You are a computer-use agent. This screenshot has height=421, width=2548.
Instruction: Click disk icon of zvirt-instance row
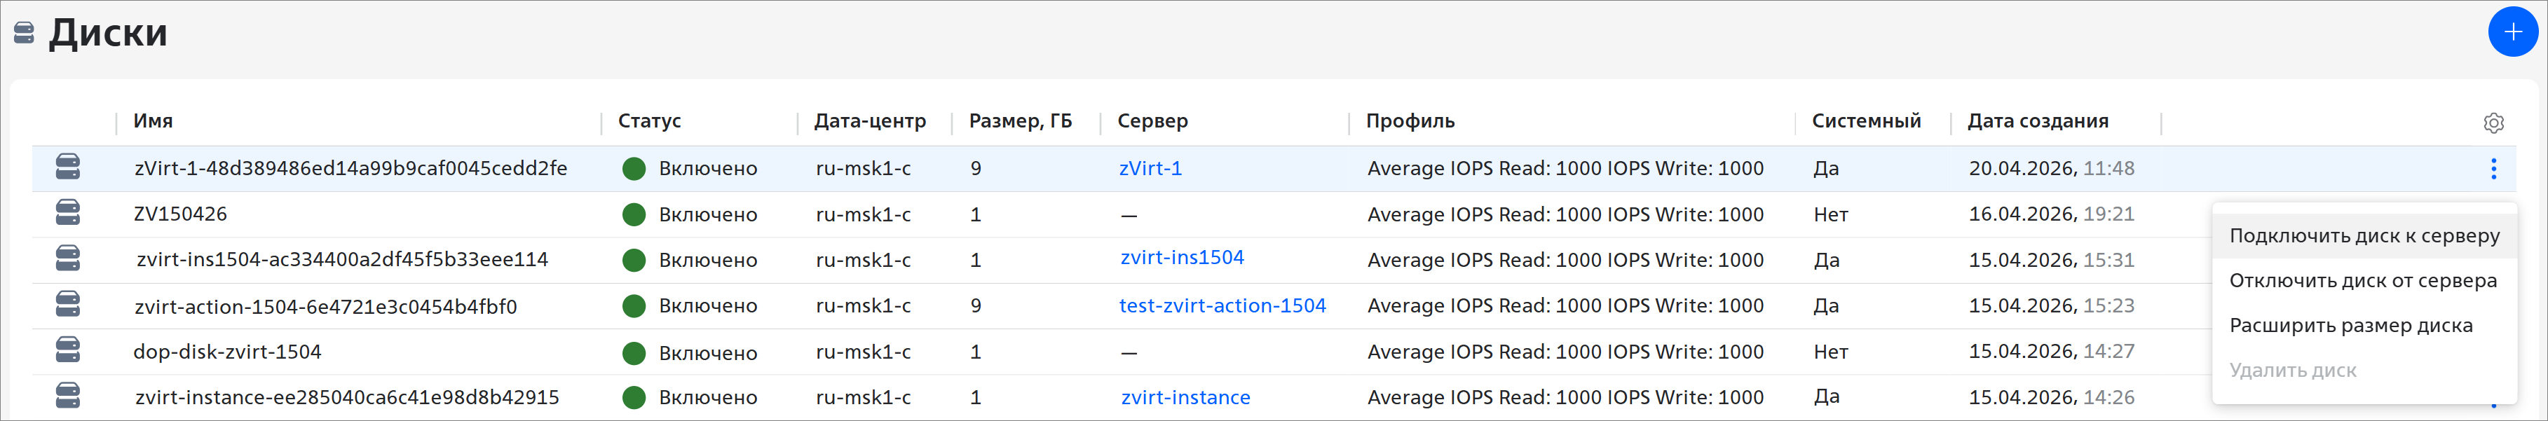tap(67, 396)
